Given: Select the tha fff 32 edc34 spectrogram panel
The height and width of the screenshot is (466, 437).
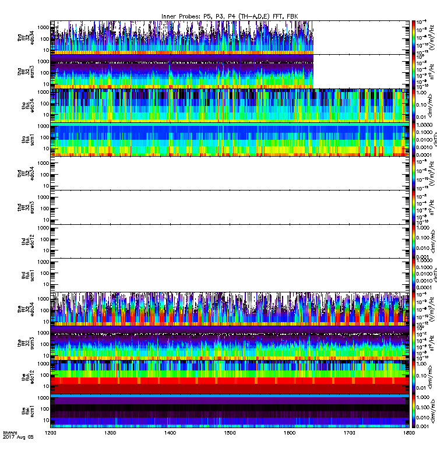Looking at the screenshot, I should [230, 37].
